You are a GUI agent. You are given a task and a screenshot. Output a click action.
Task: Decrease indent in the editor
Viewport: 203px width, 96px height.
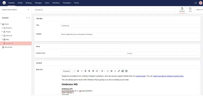coord(108,71)
